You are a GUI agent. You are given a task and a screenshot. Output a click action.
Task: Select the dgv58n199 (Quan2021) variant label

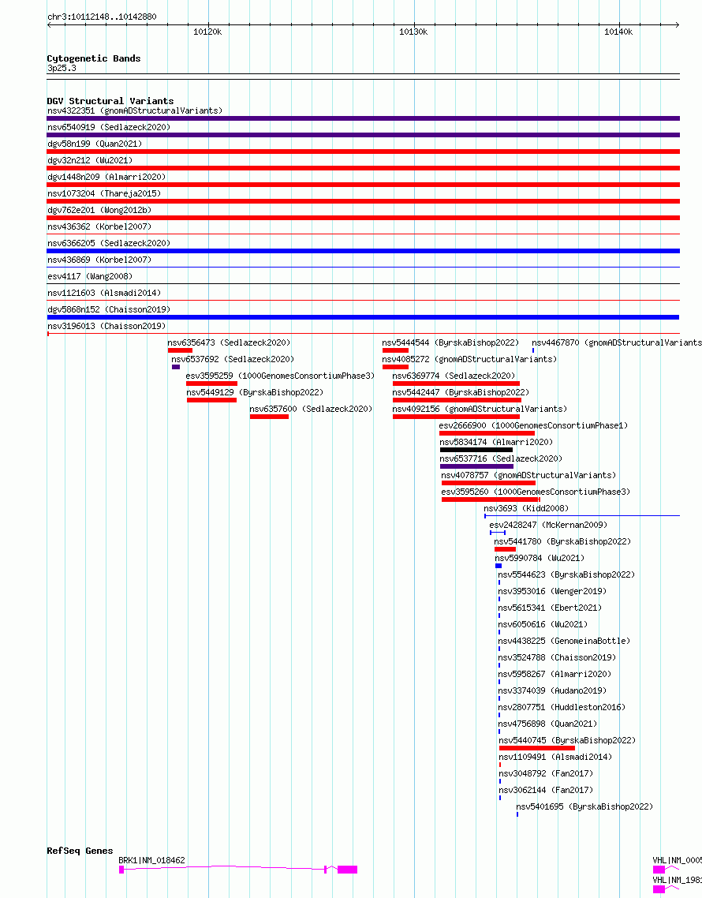(x=95, y=144)
